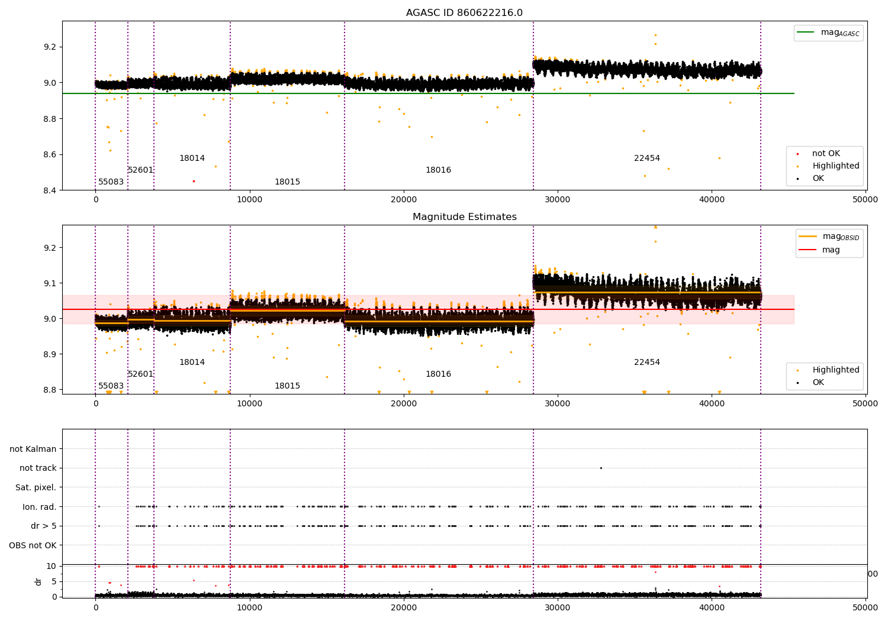This screenshot has height=621, width=888.
Task: Click y-axis tick 8.9 on the middle plot
Action: click(49, 354)
